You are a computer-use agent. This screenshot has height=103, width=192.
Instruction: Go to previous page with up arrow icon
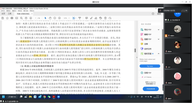point(26,18)
